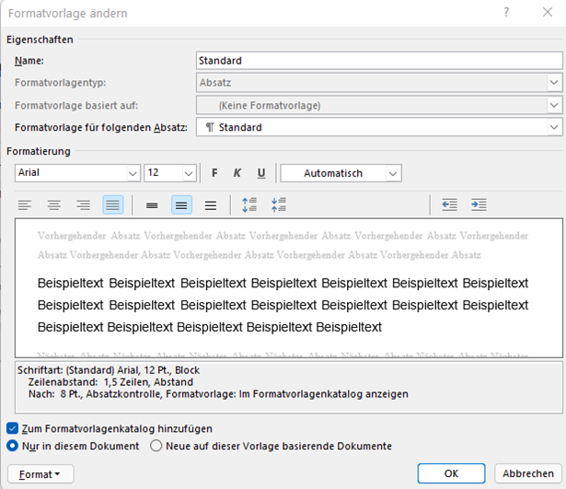
Task: Toggle underline formatting (U button)
Action: 261,173
